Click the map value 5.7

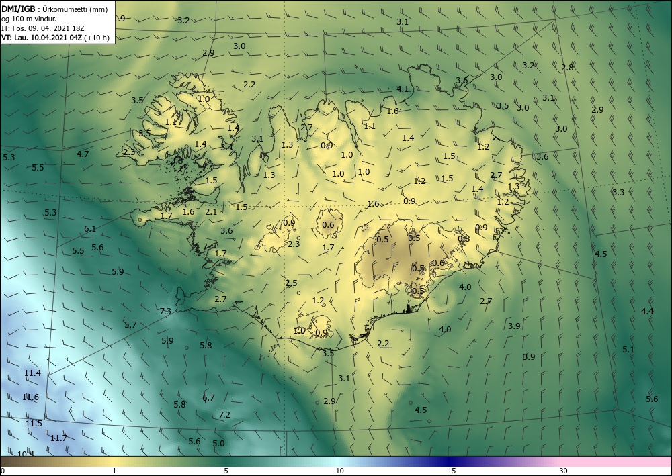coord(131,324)
